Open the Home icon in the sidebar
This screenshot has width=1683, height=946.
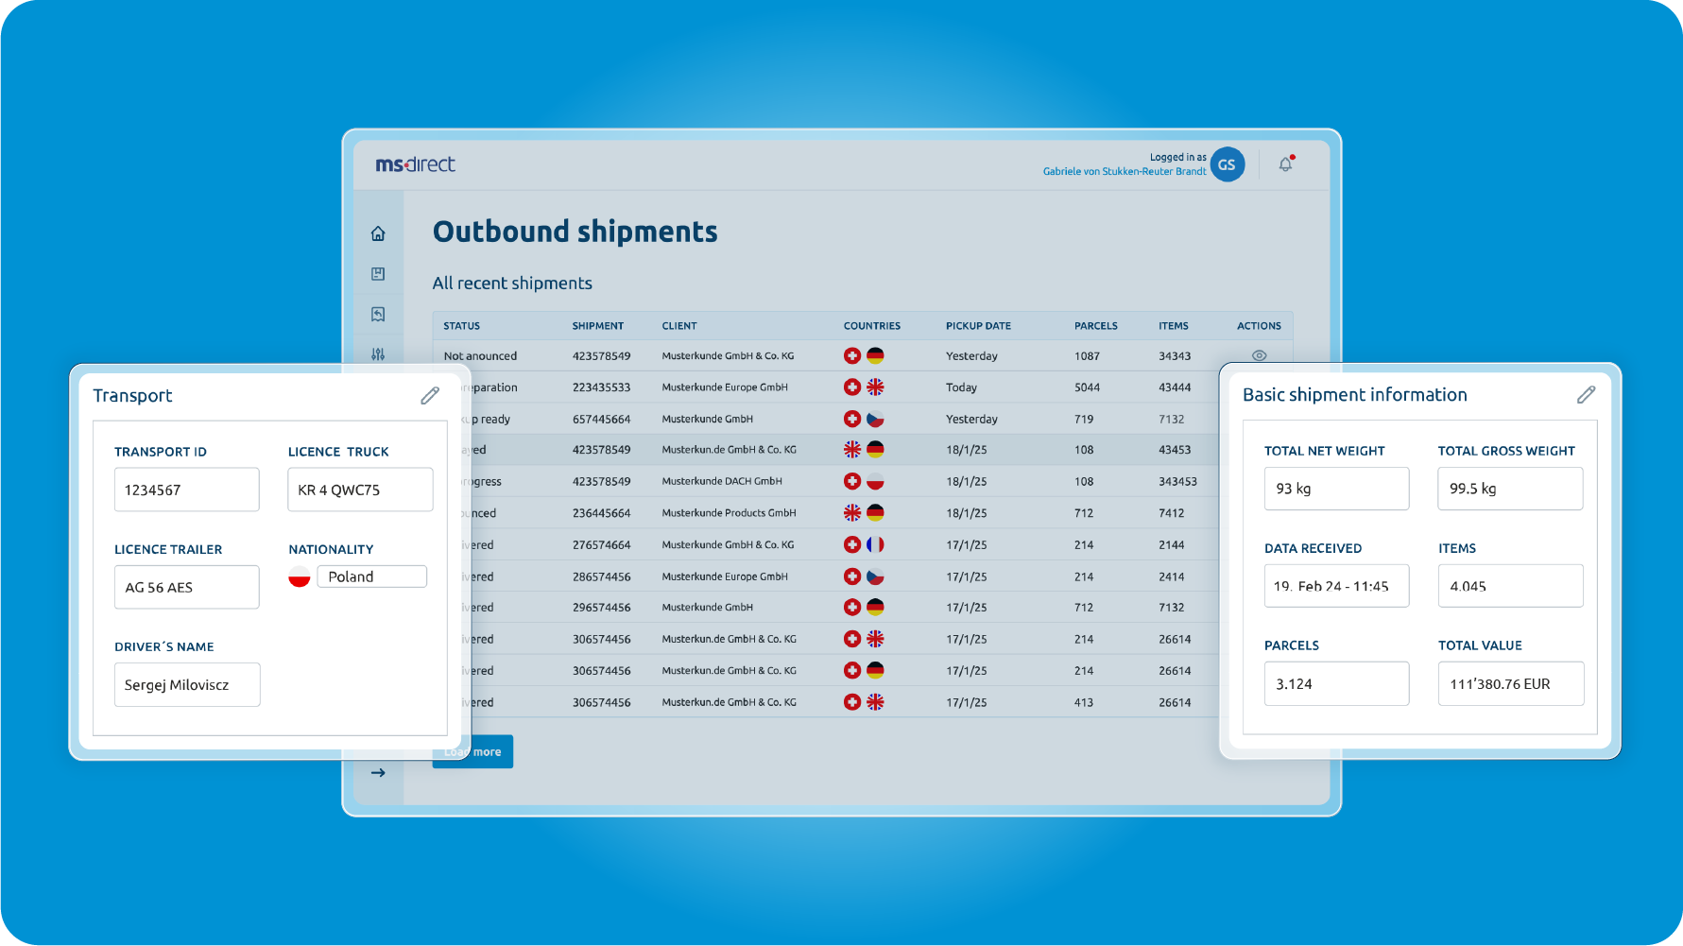378,233
